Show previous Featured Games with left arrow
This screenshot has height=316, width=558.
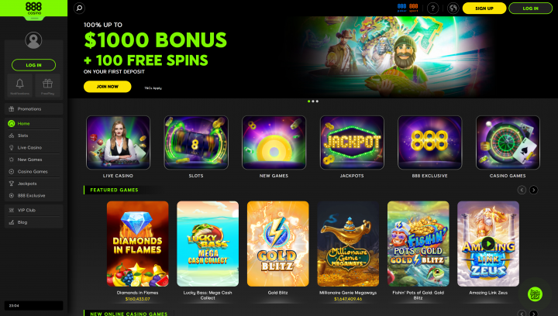point(522,190)
